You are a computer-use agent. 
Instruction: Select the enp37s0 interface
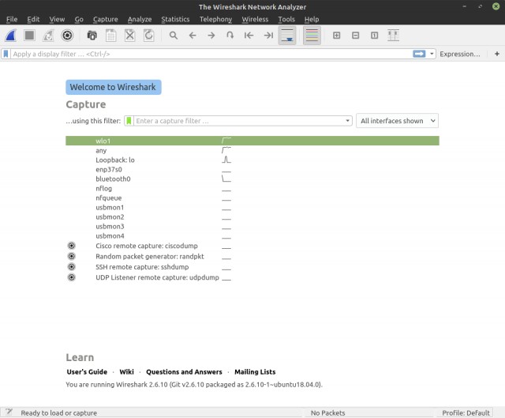[252, 170]
